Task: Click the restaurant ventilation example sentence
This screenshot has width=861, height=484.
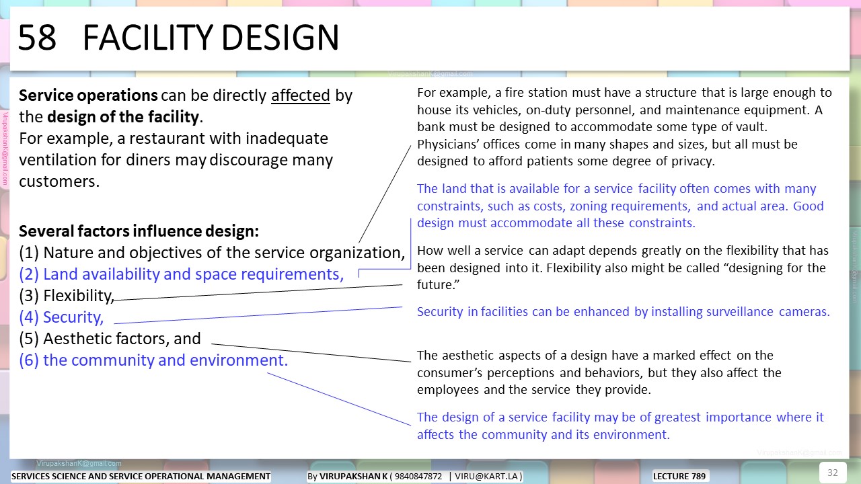Action: (x=176, y=160)
